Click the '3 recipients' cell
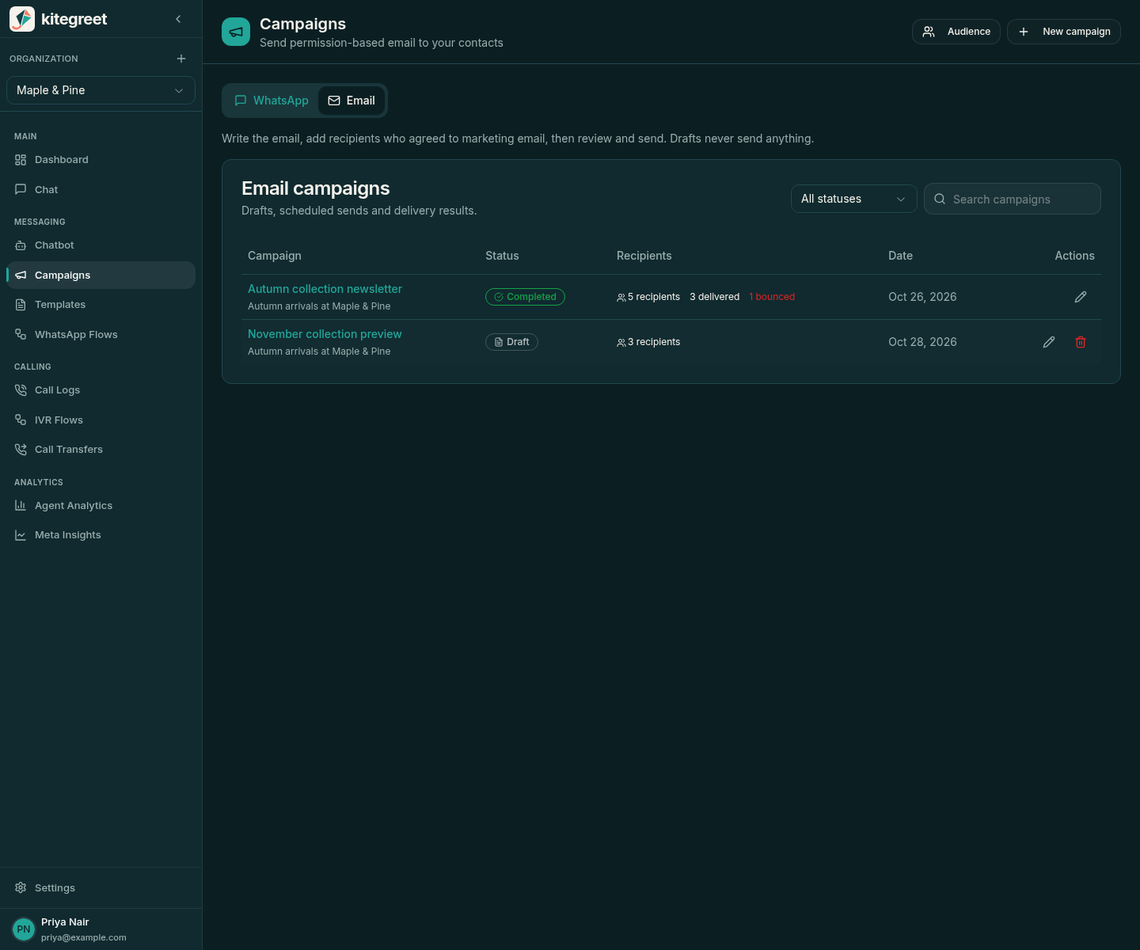Screen dimensions: 1140x950 tap(648, 342)
